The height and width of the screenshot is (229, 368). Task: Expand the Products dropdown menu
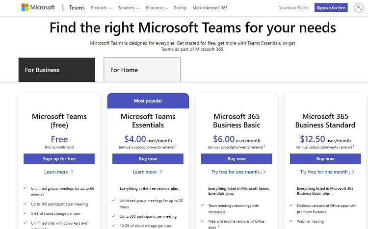point(101,8)
